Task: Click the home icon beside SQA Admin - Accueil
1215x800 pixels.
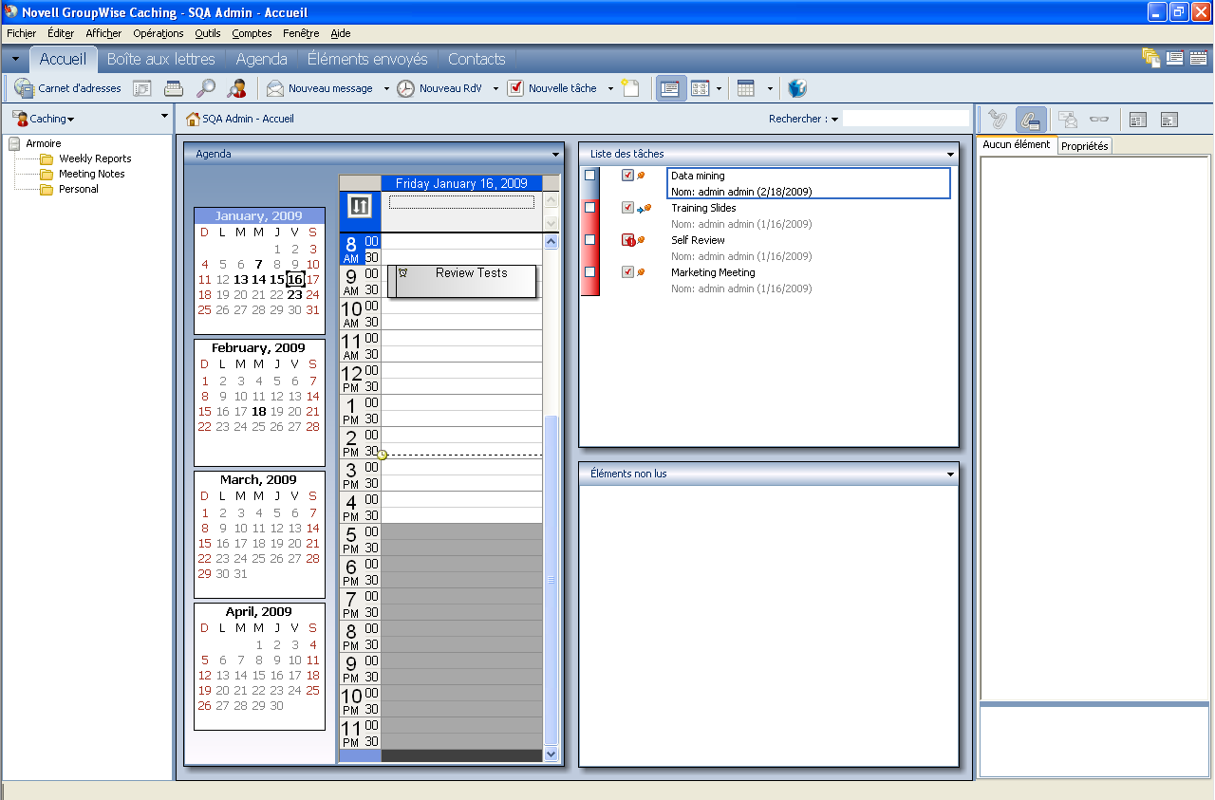Action: pos(193,119)
